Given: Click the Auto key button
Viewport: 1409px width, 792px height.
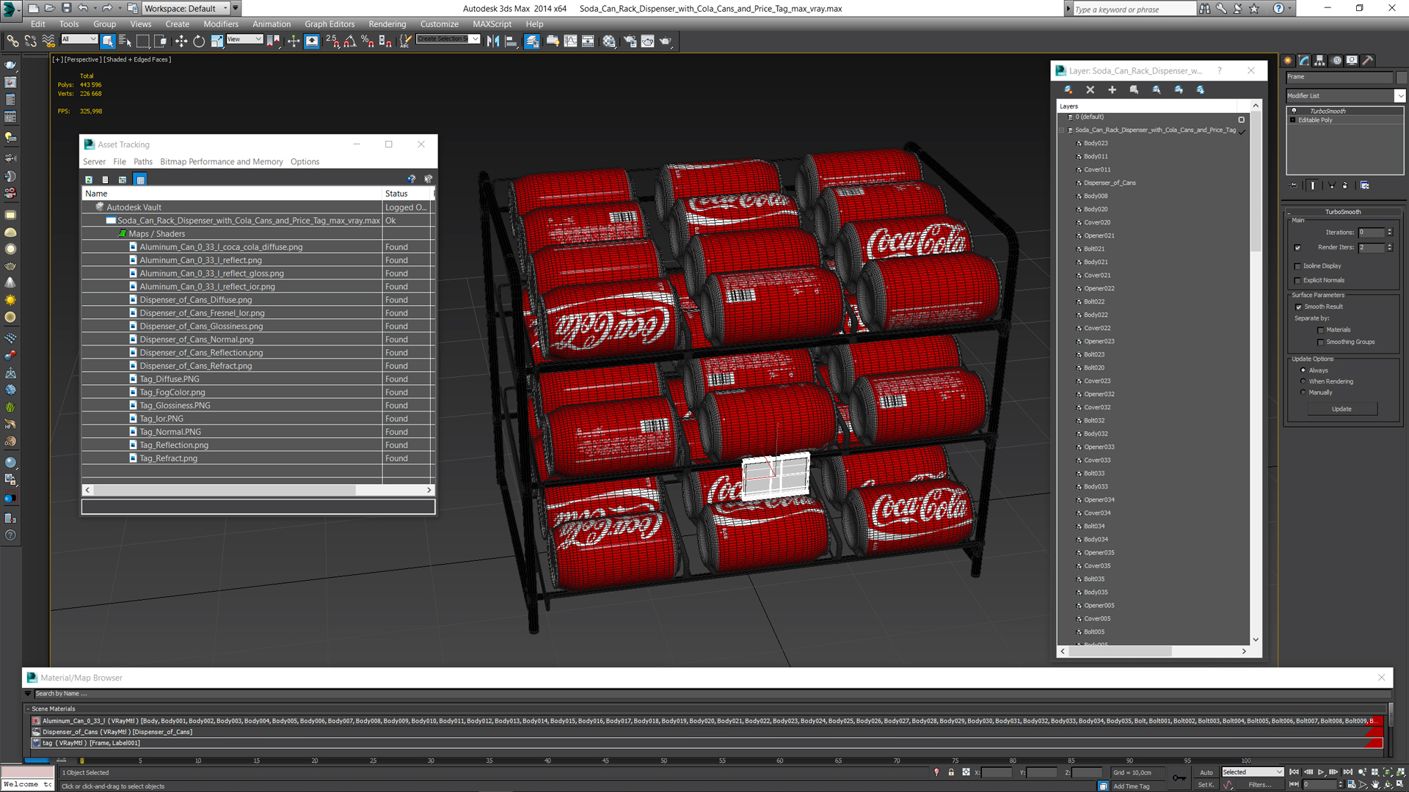Looking at the screenshot, I should coord(1206,772).
